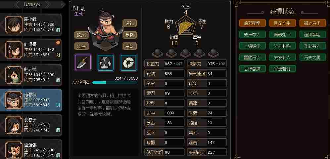Screen dimensions: 330x159
Task: Click the 送礼 gift button
Action: 130,23
